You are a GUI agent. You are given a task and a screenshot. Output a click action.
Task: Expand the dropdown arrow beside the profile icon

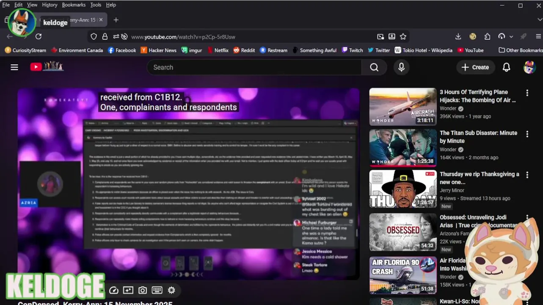(x=511, y=37)
